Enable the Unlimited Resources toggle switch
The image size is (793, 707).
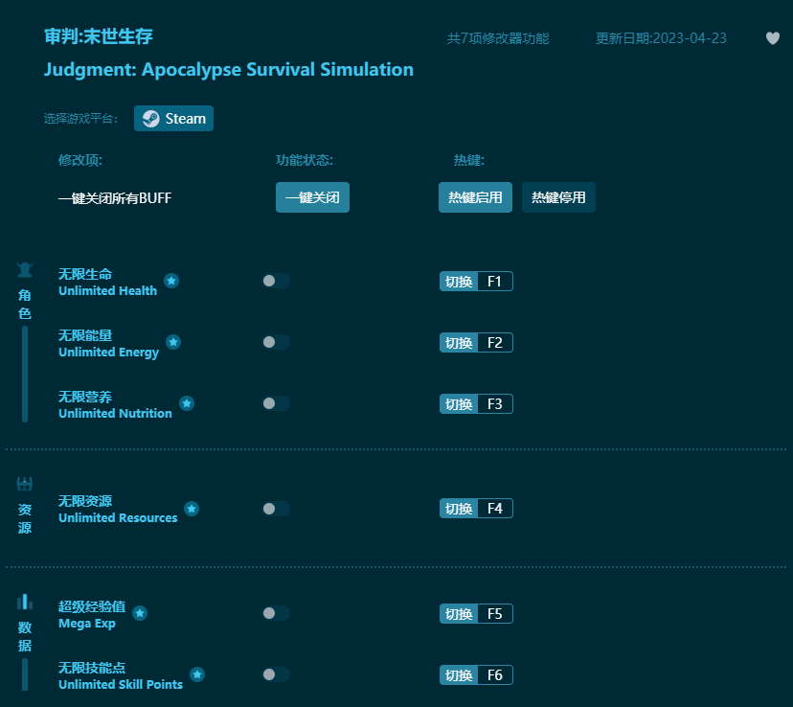coord(275,509)
